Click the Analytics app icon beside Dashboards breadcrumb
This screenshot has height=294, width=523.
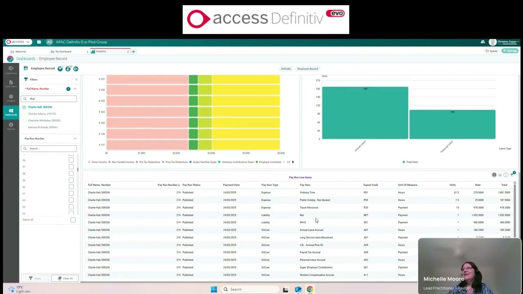coord(10,59)
